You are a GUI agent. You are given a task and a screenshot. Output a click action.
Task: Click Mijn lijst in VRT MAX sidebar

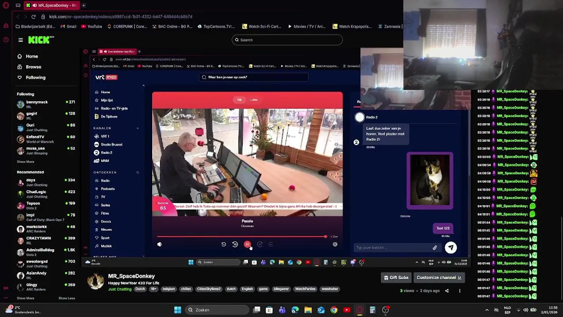pyautogui.click(x=106, y=100)
